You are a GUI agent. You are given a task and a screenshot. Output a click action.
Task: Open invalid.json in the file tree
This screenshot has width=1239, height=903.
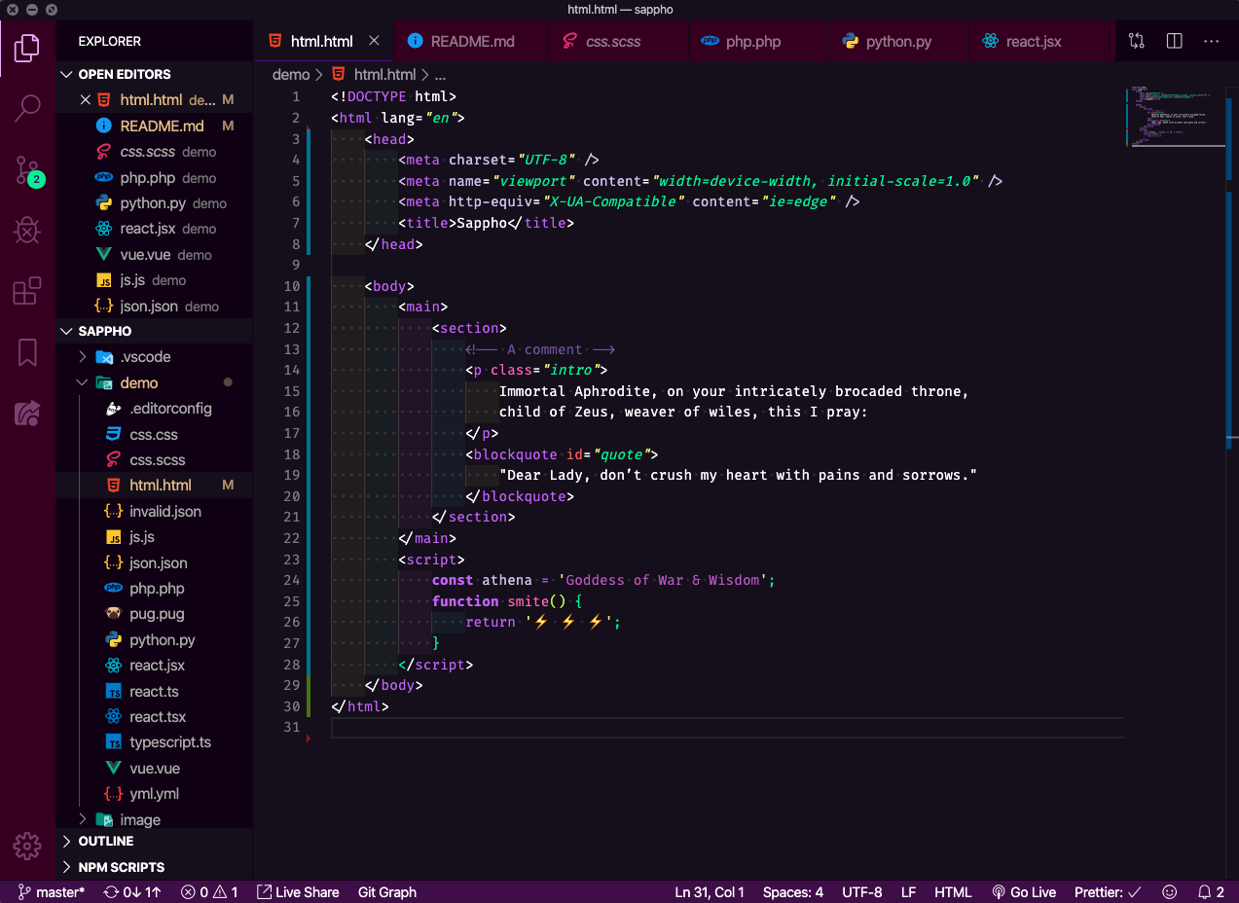click(x=154, y=511)
